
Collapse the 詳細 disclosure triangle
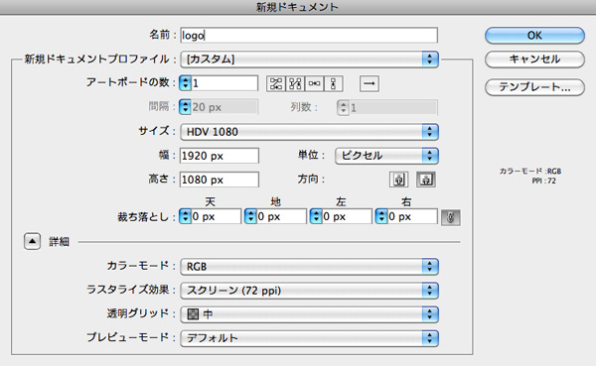pos(33,241)
